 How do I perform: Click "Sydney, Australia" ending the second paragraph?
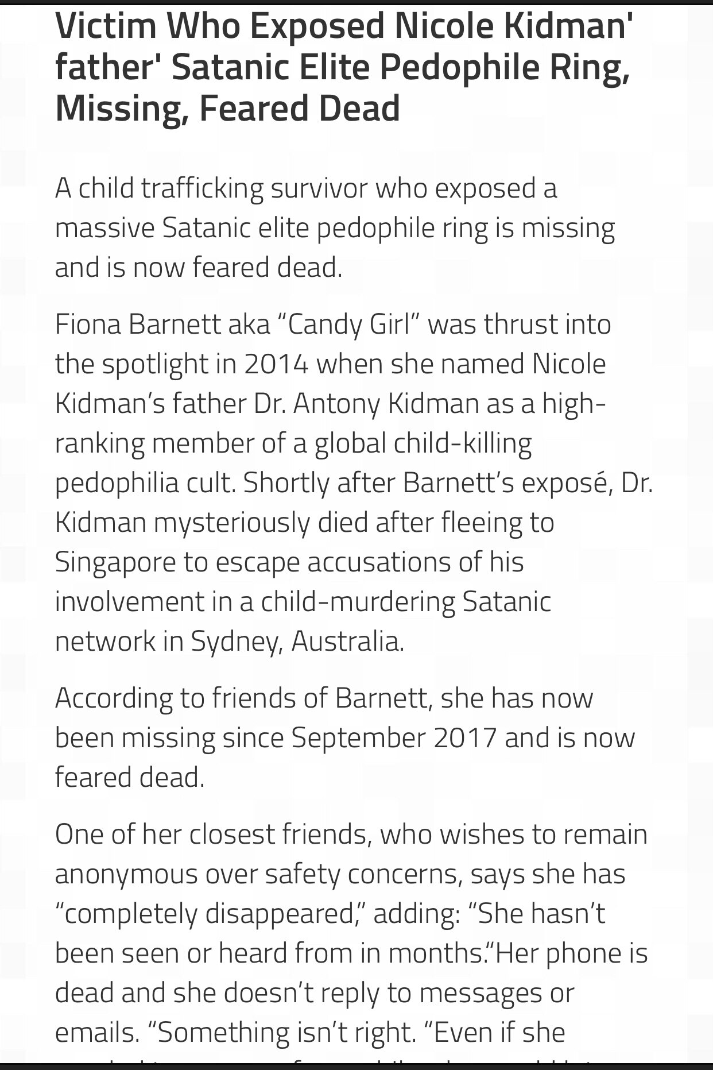(297, 641)
